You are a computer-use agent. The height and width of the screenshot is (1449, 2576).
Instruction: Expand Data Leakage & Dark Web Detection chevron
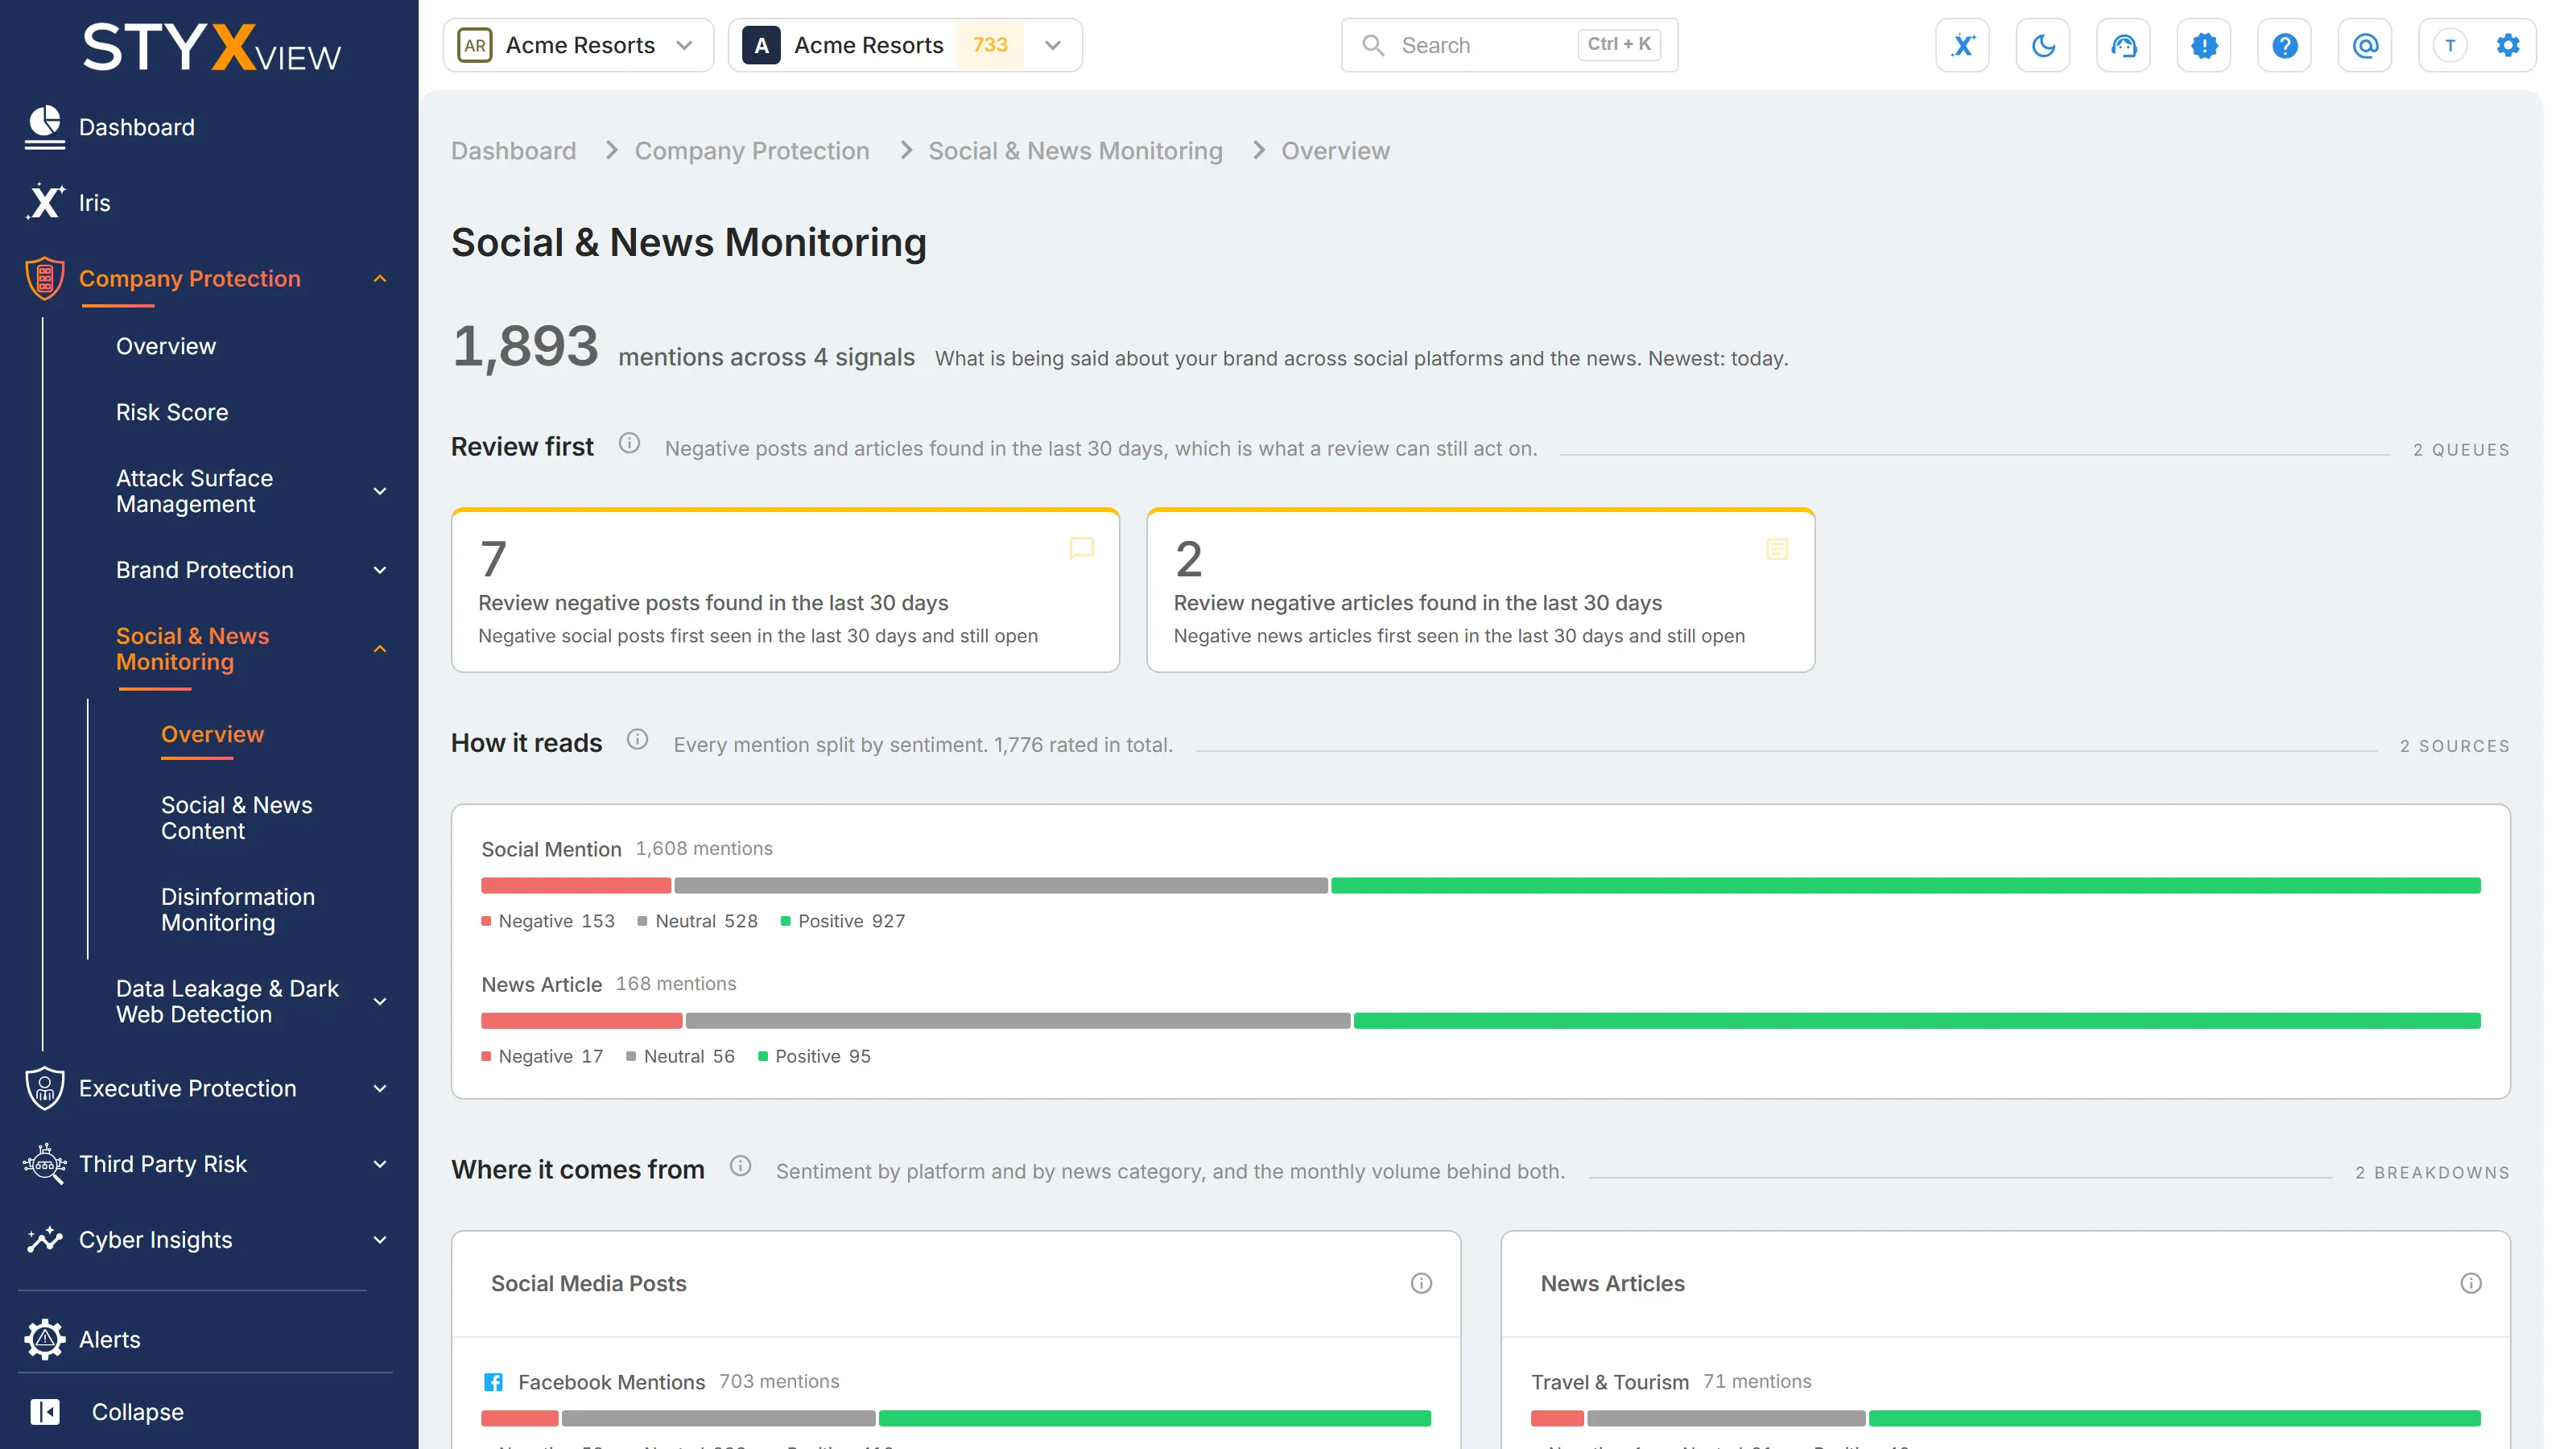coord(380,1001)
